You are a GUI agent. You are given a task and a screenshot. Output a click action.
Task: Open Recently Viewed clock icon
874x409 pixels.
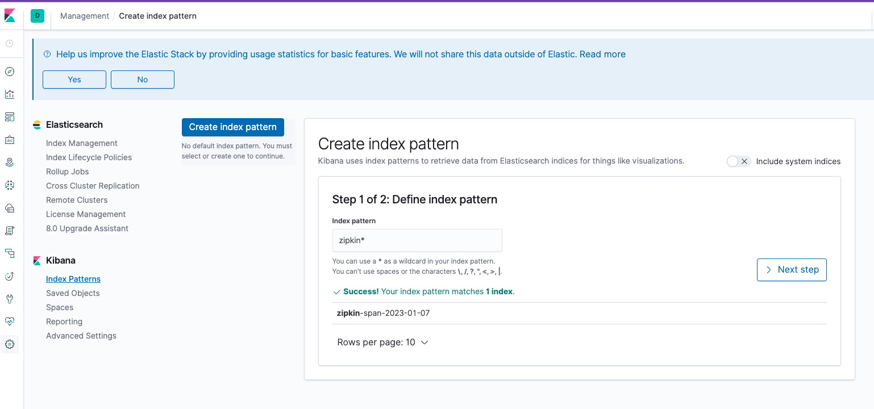click(9, 43)
